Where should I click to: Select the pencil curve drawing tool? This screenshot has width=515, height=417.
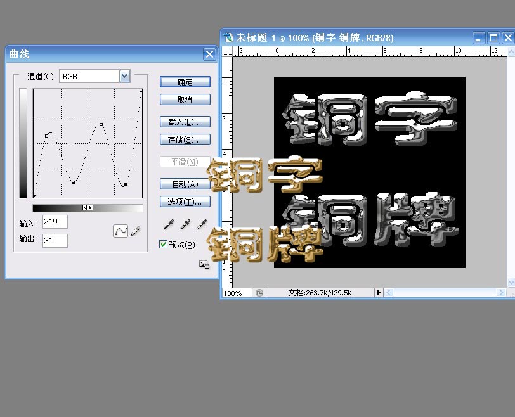(135, 231)
